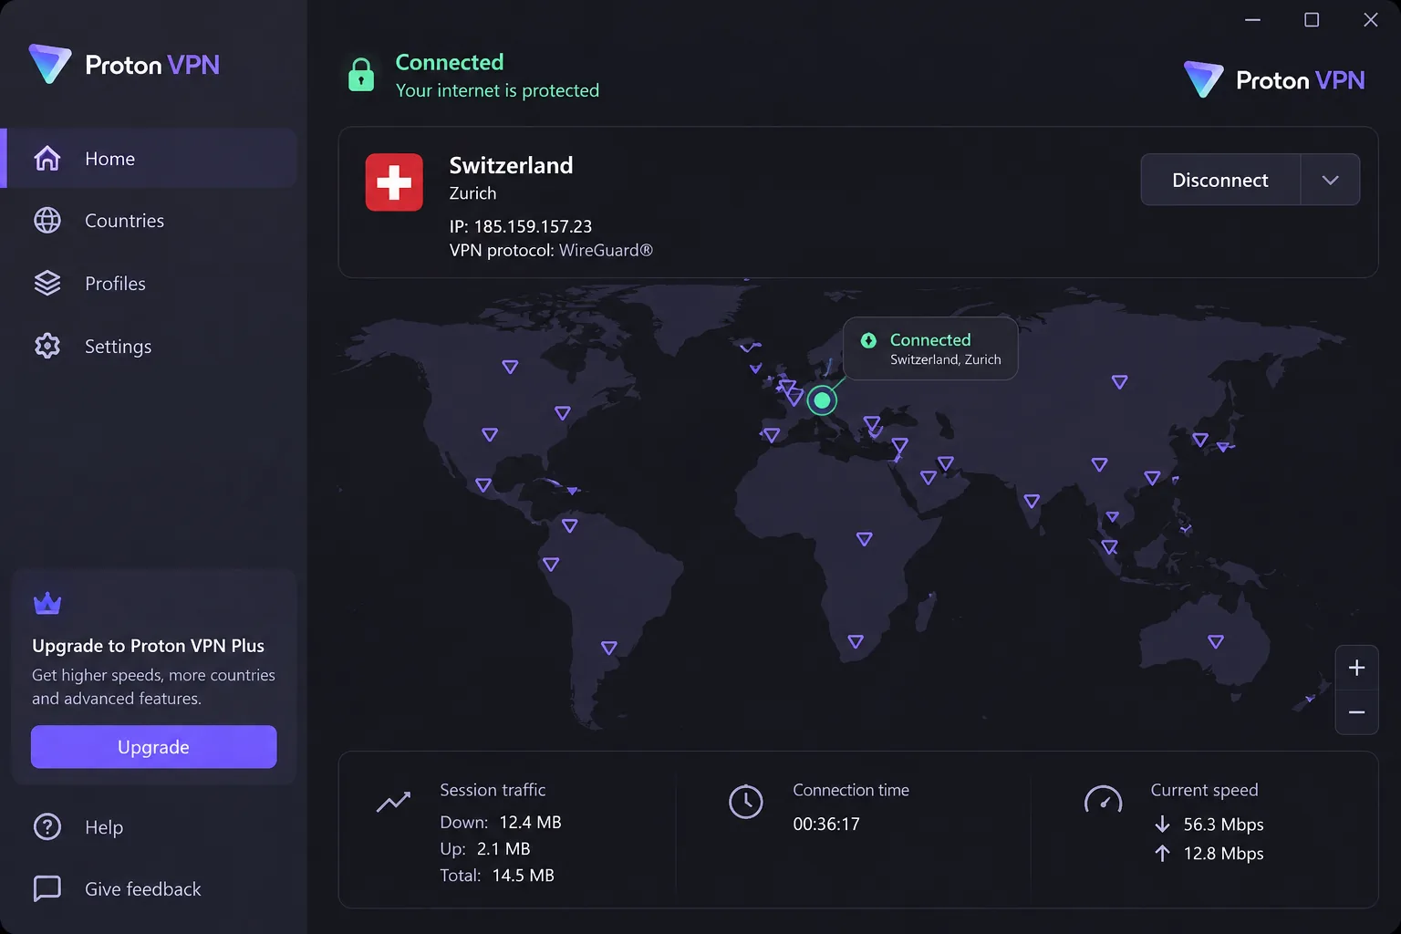The width and height of the screenshot is (1401, 934).
Task: Open the Home section
Action: point(150,159)
